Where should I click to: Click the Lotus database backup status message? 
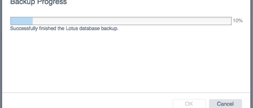pyautogui.click(x=64, y=29)
